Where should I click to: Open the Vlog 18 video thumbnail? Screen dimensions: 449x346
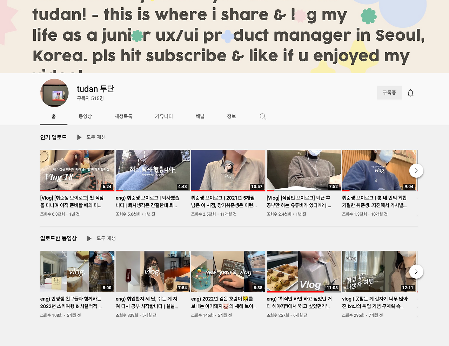coord(77,170)
